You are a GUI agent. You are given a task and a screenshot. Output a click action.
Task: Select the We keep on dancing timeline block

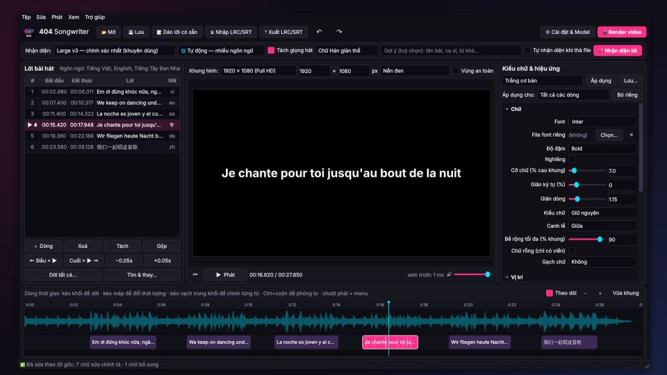219,342
